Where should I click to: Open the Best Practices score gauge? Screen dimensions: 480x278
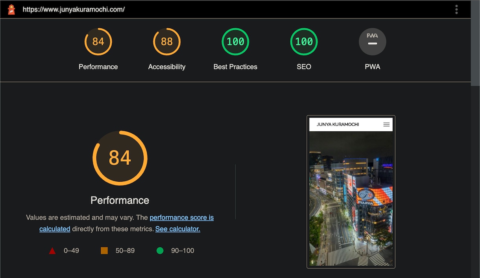coord(235,41)
